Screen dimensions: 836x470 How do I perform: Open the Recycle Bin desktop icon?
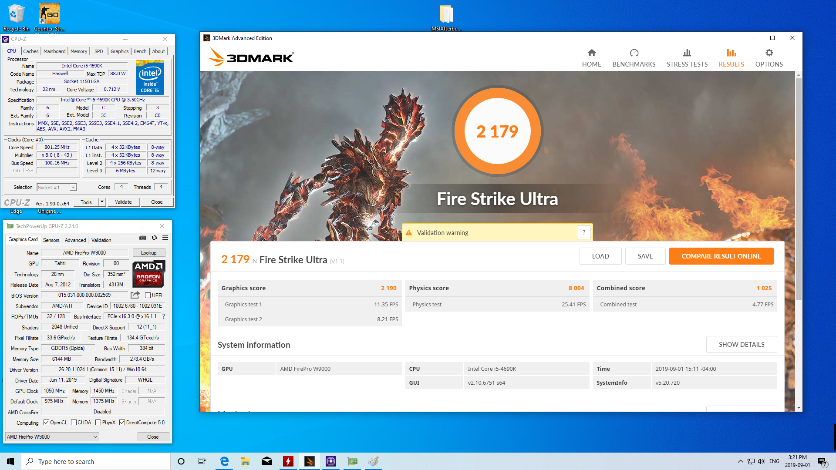(17, 17)
